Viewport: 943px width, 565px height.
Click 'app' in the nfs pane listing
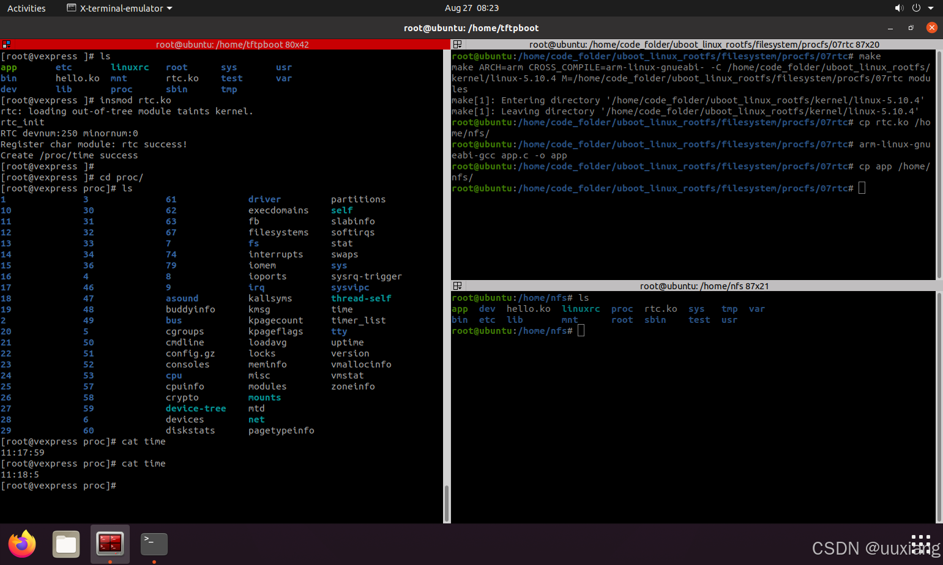pos(460,309)
